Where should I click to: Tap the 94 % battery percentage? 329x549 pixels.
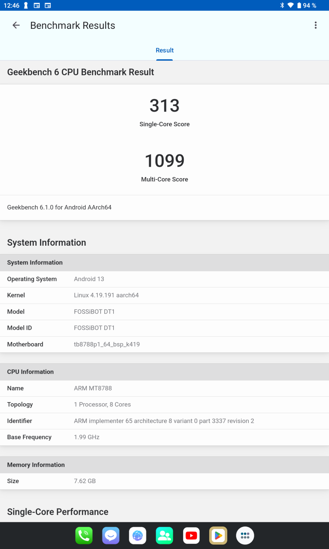pos(309,5)
